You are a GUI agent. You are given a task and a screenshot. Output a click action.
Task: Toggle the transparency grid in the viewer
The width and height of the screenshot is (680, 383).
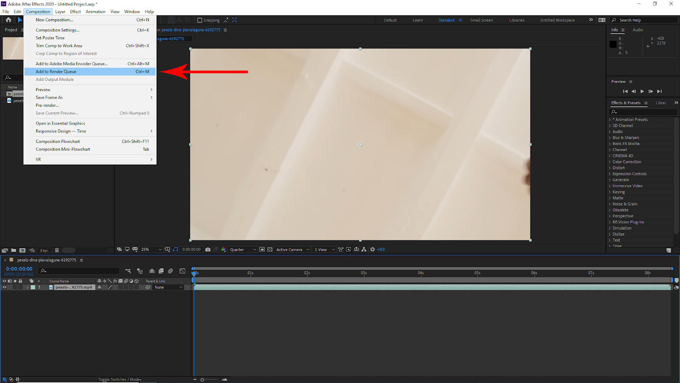point(270,250)
